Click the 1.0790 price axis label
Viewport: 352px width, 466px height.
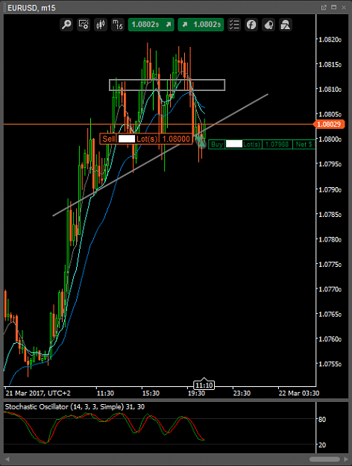[330, 189]
